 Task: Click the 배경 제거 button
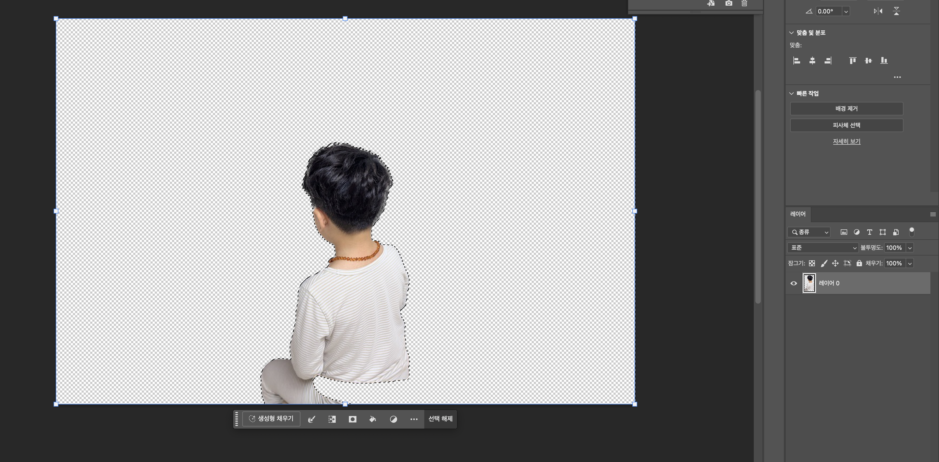[846, 108]
